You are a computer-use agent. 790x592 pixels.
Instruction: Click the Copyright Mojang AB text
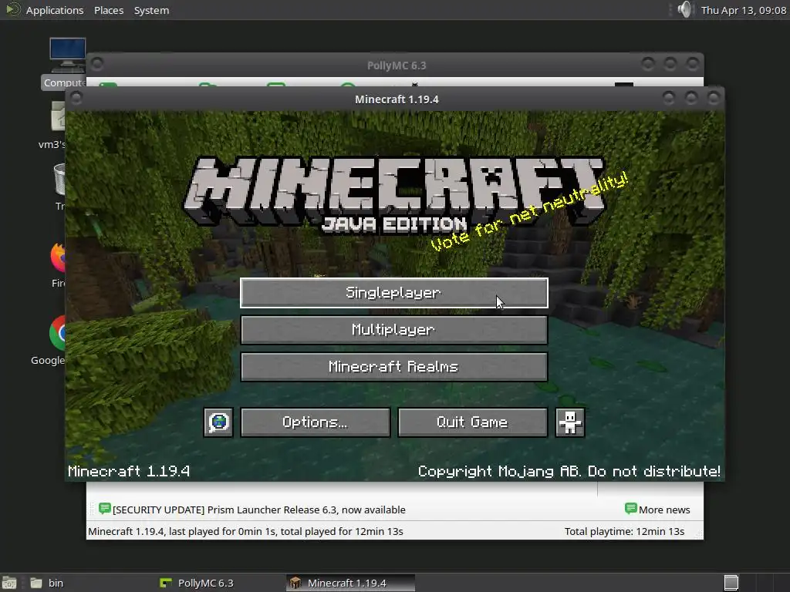click(569, 471)
